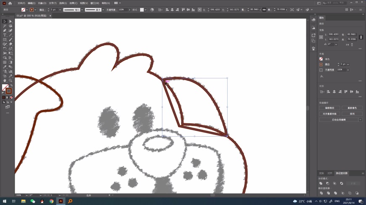Open the fx effects button in Appearance
This screenshot has width=366, height=205.
(x=321, y=76)
